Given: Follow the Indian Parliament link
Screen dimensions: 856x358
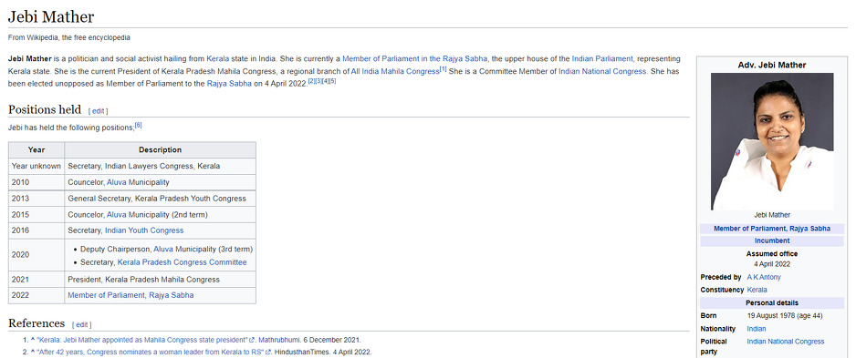Looking at the screenshot, I should point(602,58).
